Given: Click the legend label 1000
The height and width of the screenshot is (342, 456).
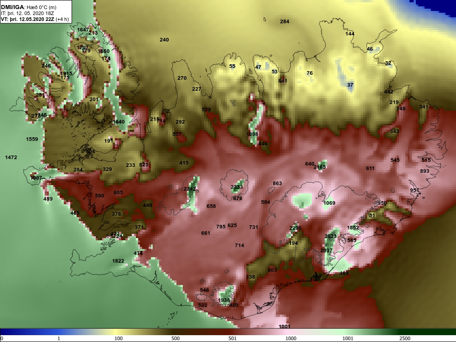Looking at the screenshot, I should pos(291,338).
